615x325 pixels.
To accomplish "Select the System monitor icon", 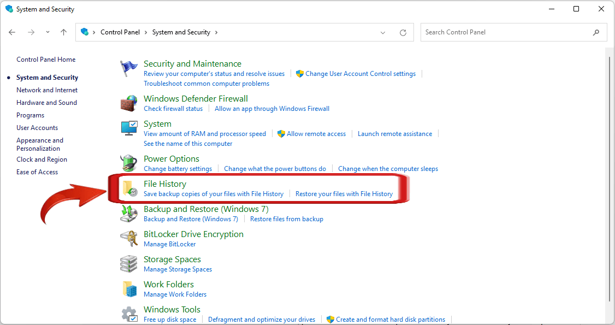I will coord(129,128).
